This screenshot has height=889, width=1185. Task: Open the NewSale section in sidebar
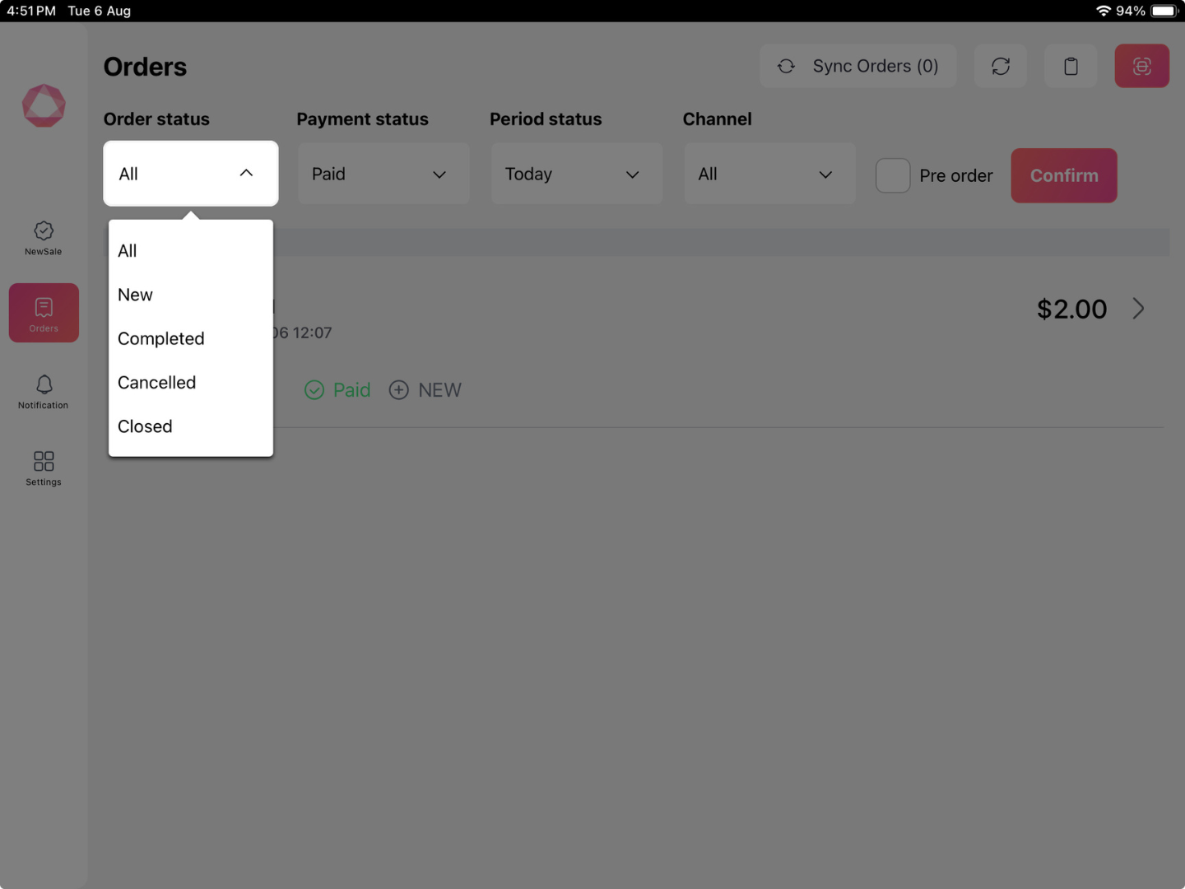(x=44, y=238)
